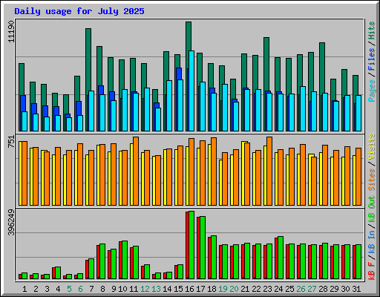Screen dimensions: 380x297
Task: Click day label 3 on the x-axis
Action: click(47, 289)
